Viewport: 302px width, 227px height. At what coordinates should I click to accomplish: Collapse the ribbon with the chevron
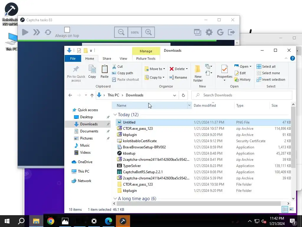tap(286, 58)
